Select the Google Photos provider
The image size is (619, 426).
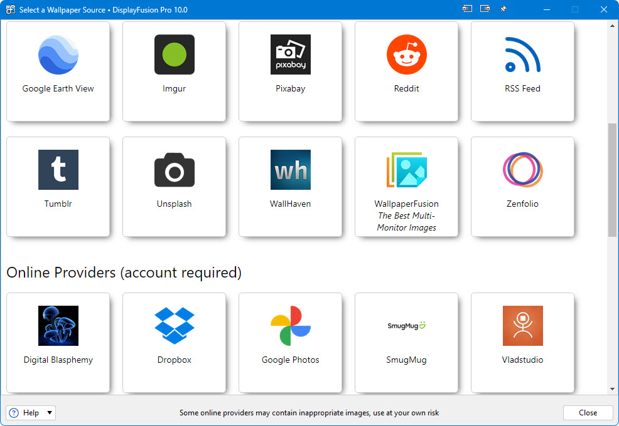[290, 342]
